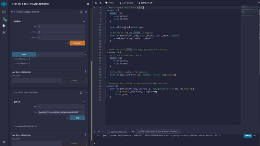Viewport: 260px width, 146px height.
Task: Open the File Explorer sidebar icon
Action: point(4,12)
